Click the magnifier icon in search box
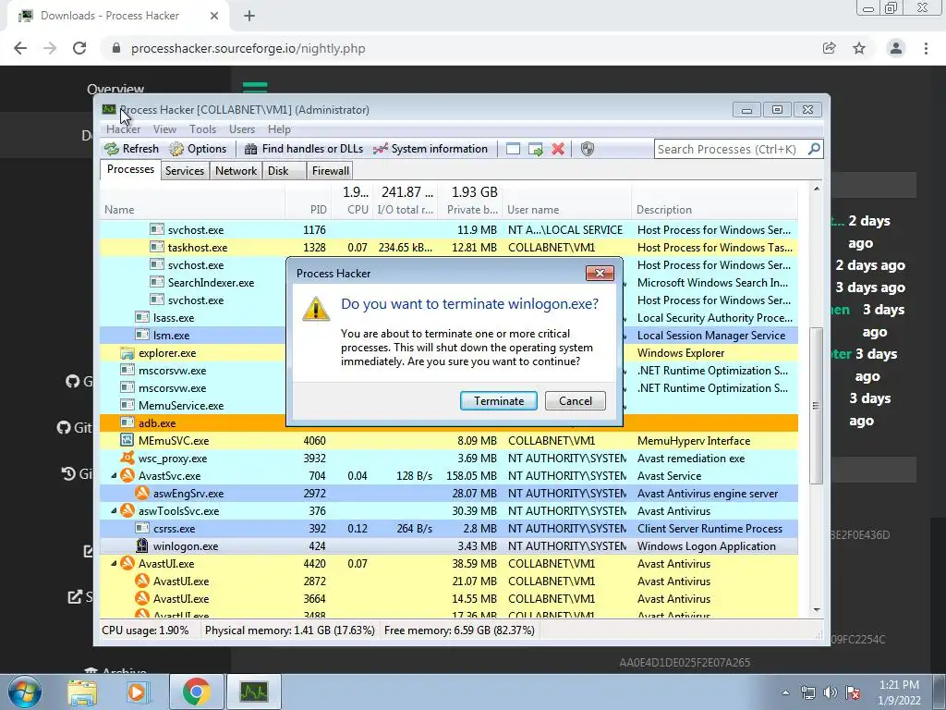Screen dimensions: 946x710 click(x=814, y=149)
